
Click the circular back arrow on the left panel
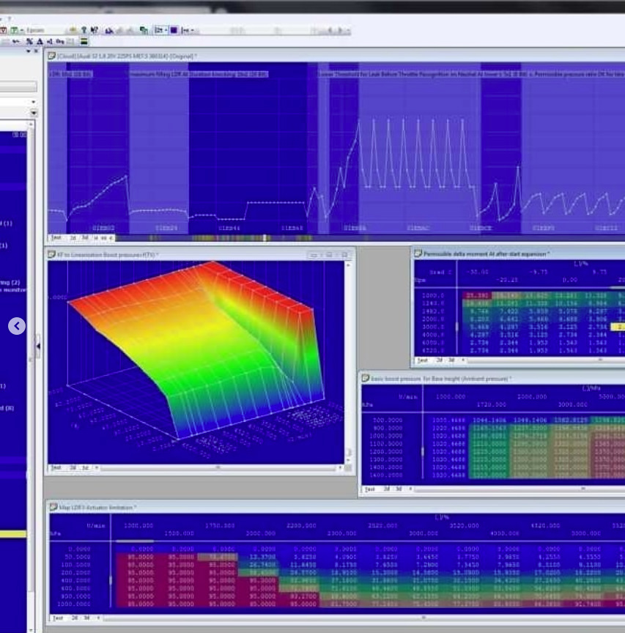tap(16, 326)
